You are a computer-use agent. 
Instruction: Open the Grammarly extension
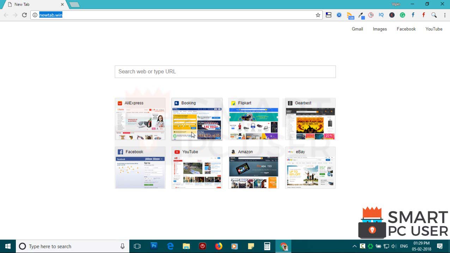pos(402,15)
